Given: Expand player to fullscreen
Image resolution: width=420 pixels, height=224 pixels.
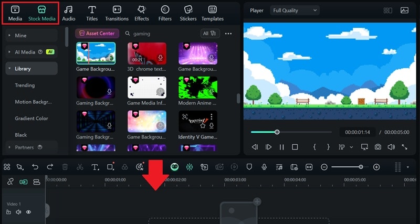Looking at the screenshot, I should coord(404,147).
